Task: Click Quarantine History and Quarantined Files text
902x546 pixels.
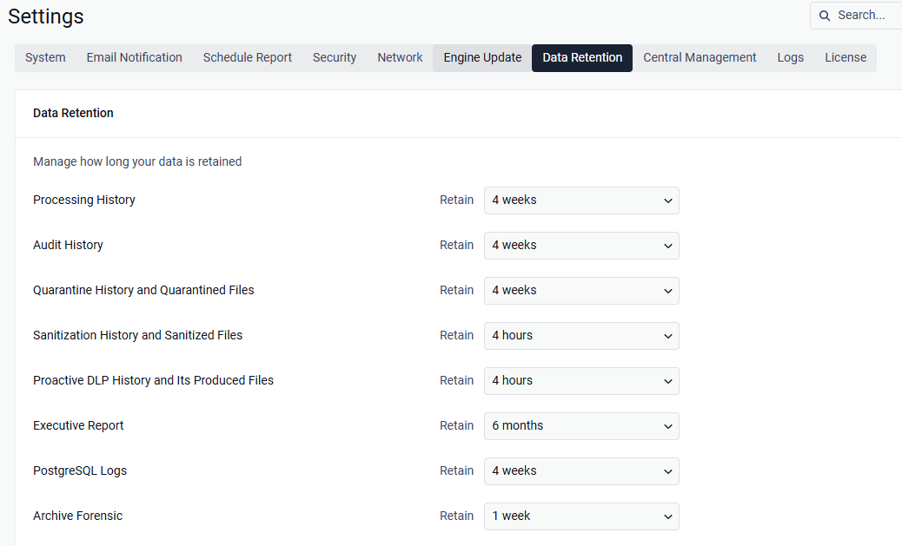Action: [x=143, y=290]
